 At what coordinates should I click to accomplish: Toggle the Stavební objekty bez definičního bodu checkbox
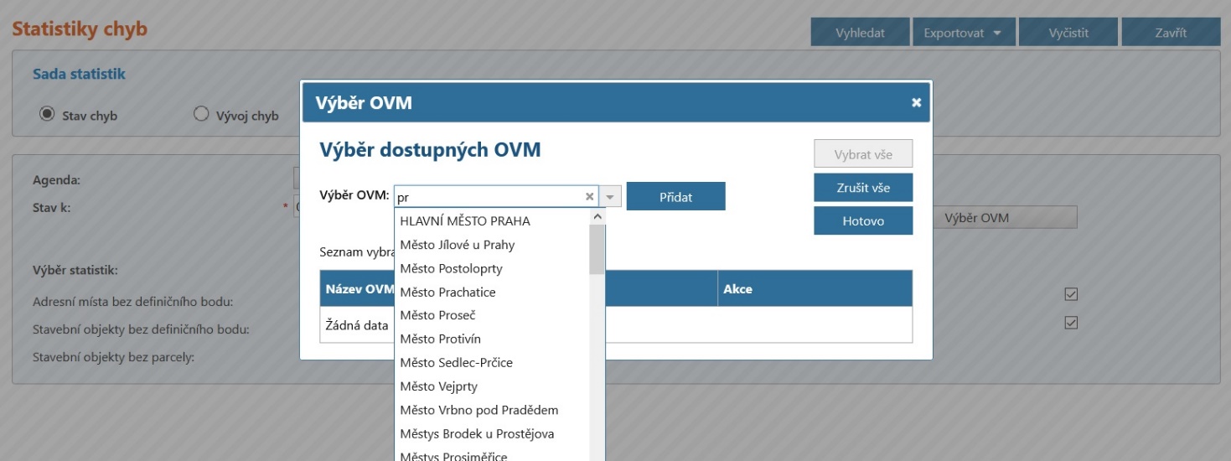pos(1070,323)
